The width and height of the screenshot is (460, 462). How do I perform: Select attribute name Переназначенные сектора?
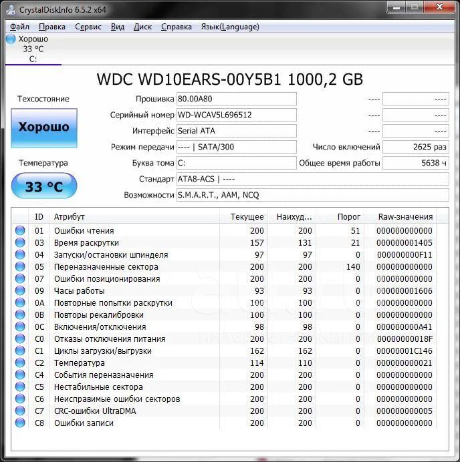pyautogui.click(x=106, y=267)
